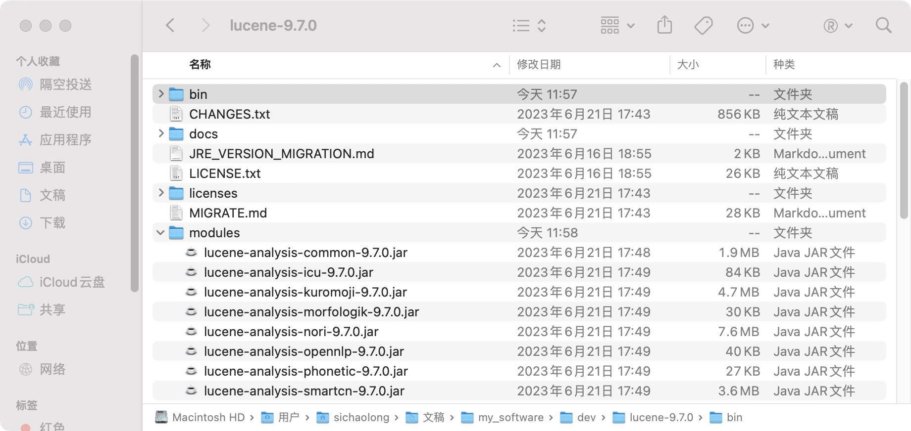Expand the licenses folder disclosure arrow
Viewport: 911px width, 431px height.
(x=161, y=193)
